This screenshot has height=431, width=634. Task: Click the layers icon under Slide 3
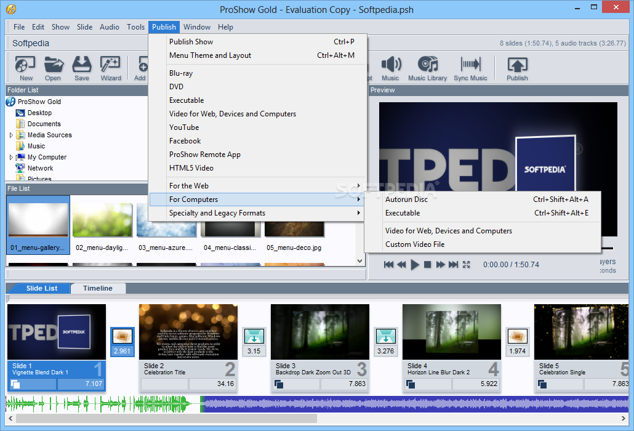click(x=279, y=384)
